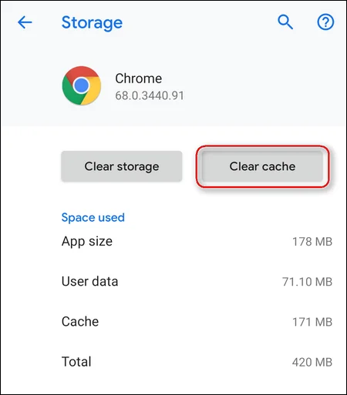Click the Clear cache button
The image size is (347, 395).
click(x=262, y=166)
